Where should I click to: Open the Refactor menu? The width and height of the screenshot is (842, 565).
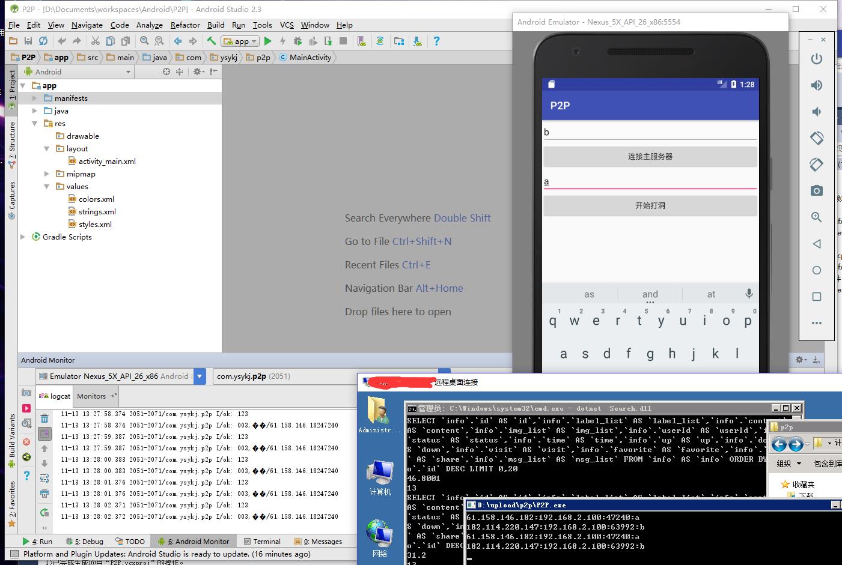[185, 25]
